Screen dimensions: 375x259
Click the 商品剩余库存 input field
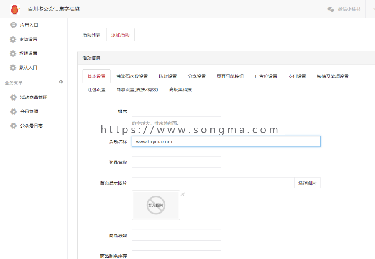177,255
